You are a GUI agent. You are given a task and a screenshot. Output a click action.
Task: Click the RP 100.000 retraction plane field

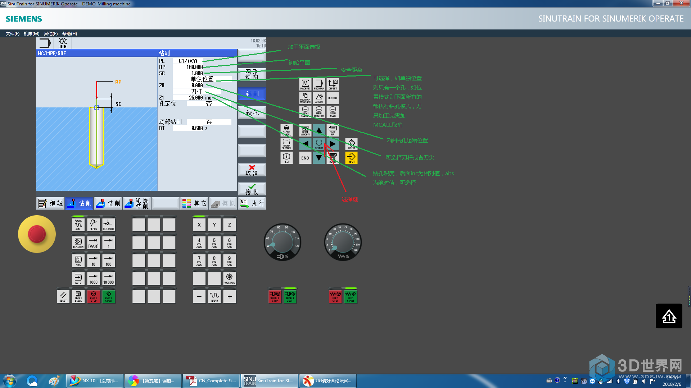coord(188,67)
